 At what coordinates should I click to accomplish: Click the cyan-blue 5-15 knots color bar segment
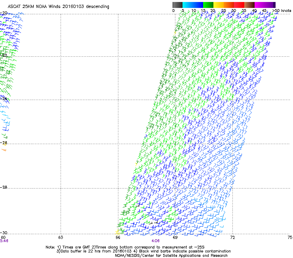click(193, 5)
